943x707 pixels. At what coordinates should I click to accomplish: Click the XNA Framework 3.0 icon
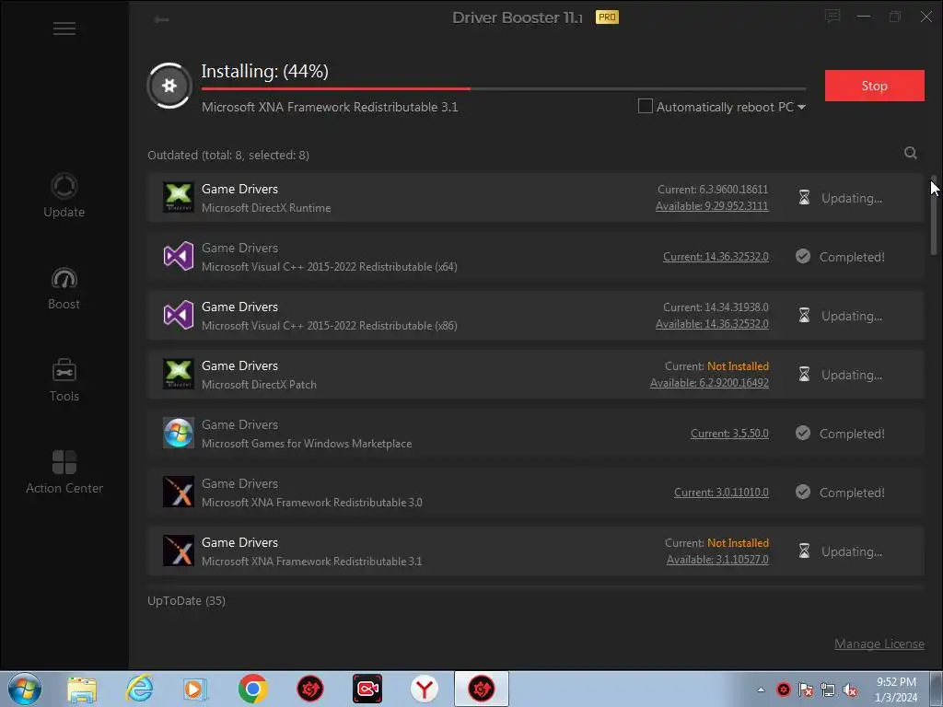pos(179,492)
